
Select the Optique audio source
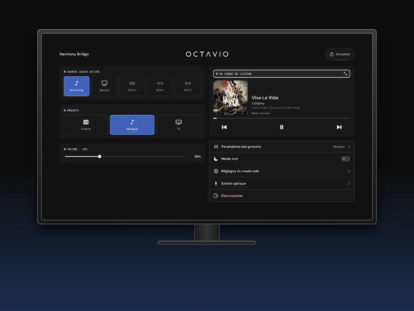pyautogui.click(x=104, y=86)
